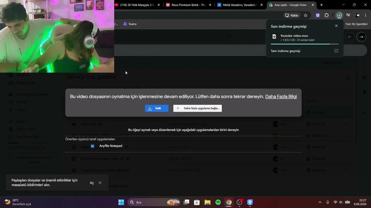371x208 pixels.
Task: Click the open-in-new-tab icon beside Tam indirme geçmişi
Action: pos(336,51)
